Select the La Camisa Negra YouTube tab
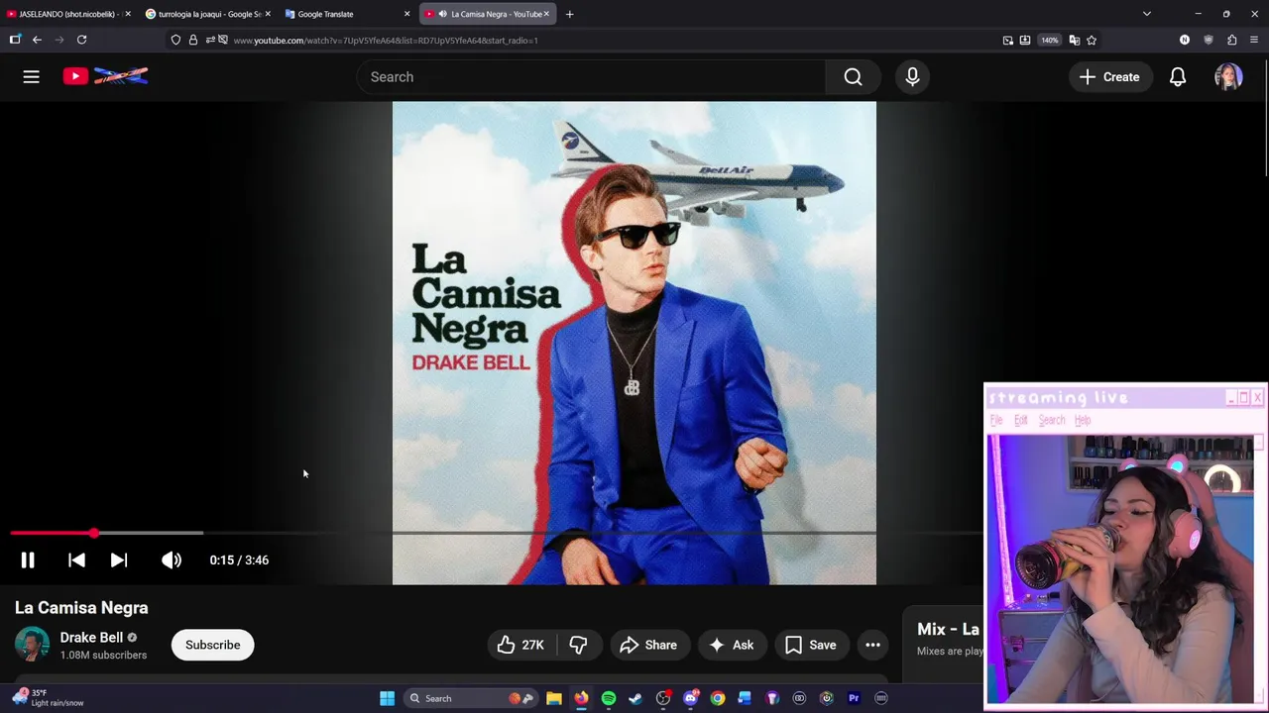The width and height of the screenshot is (1269, 713). pos(486,14)
